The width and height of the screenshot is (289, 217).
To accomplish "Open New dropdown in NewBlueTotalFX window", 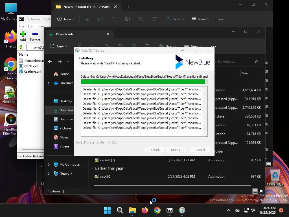I will point(66,19).
